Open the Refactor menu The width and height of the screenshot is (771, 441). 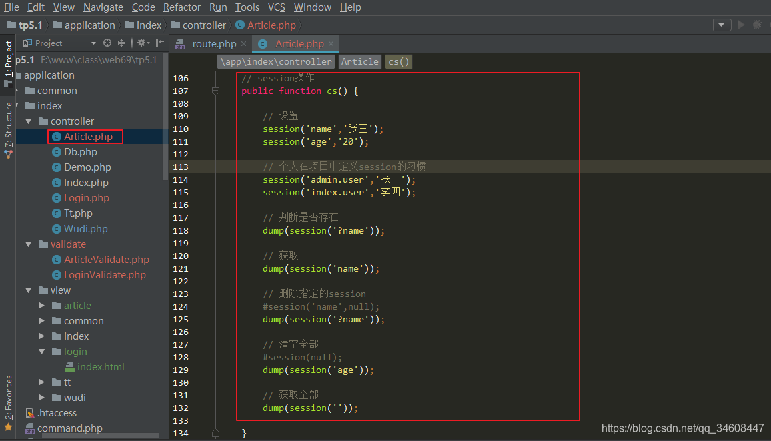click(182, 7)
